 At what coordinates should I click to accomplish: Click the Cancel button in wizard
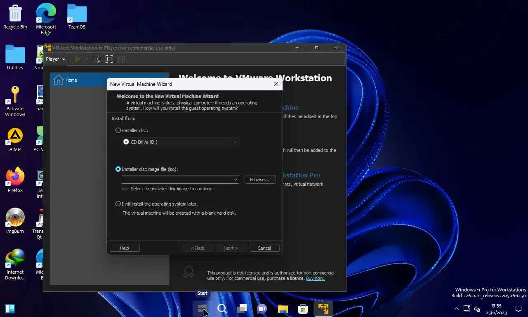(x=264, y=248)
